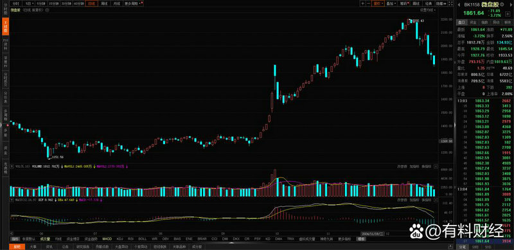The height and width of the screenshot is (250, 514).
Task: Add 微盘股 to watchlist with plus icon
Action: click(508, 14)
